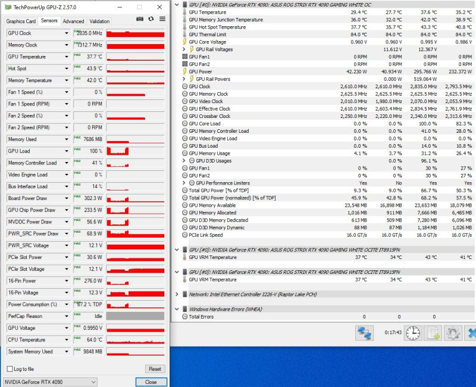476x387 pixels.
Task: Open the Board Power Draw dropdown
Action: pyautogui.click(x=67, y=198)
